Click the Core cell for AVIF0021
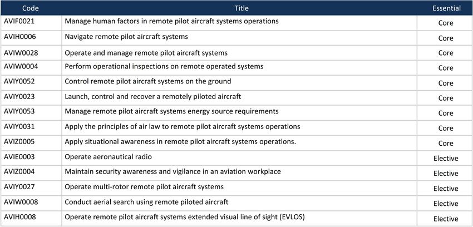This screenshot has width=473, height=227. [446, 23]
